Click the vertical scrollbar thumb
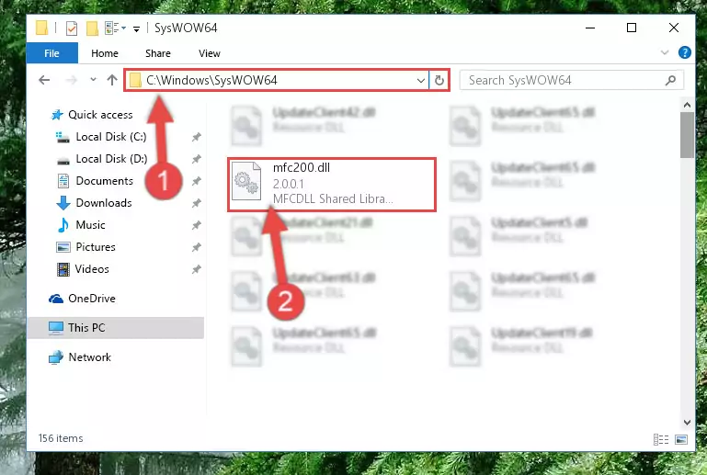The image size is (707, 475). coord(687,135)
